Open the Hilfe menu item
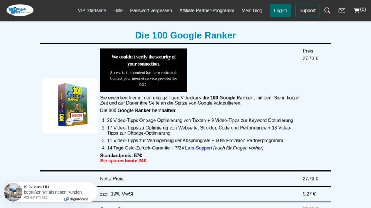The image size is (371, 208). (118, 10)
